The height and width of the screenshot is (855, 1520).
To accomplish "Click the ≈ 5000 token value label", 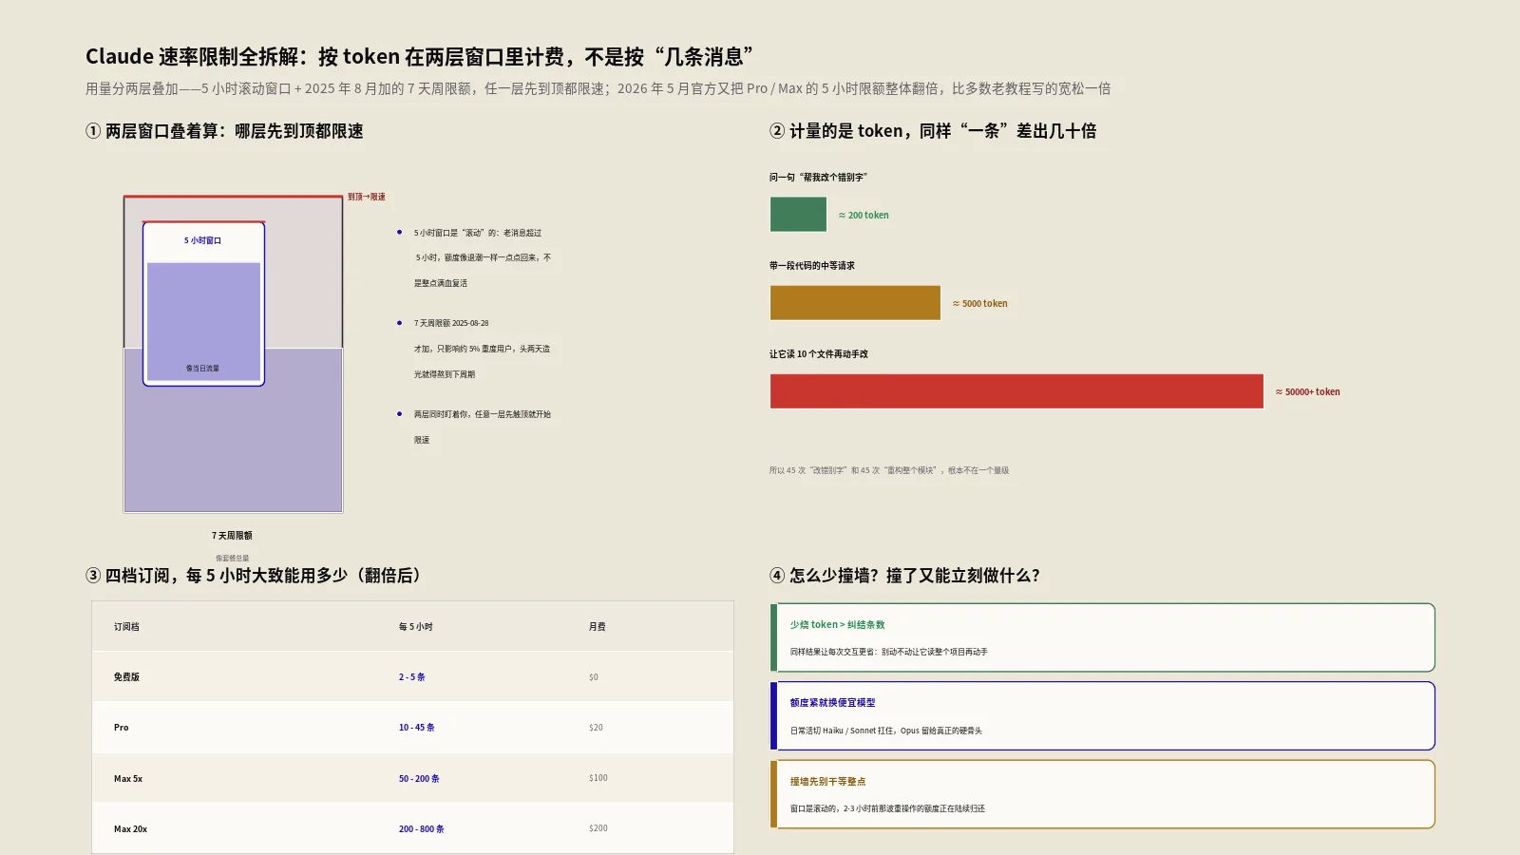I will tap(979, 303).
